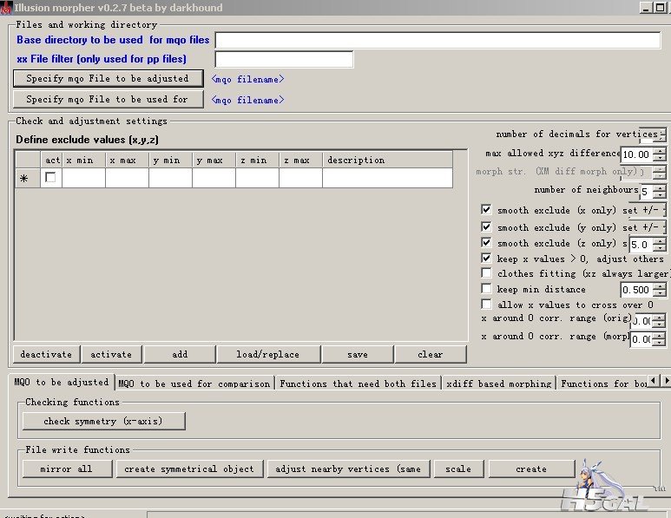
Task: Click 'Specify mqo File to be adjusted' button
Action: 108,79
